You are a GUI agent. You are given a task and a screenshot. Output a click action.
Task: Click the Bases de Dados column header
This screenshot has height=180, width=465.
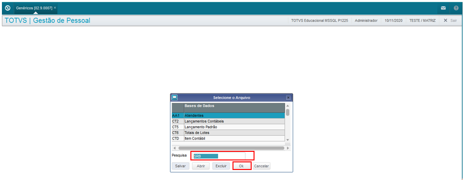234,107
